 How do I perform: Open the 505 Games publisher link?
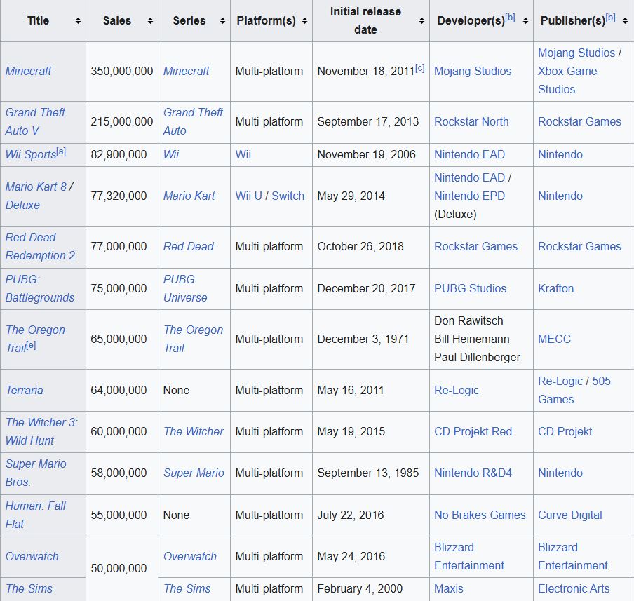(601, 381)
